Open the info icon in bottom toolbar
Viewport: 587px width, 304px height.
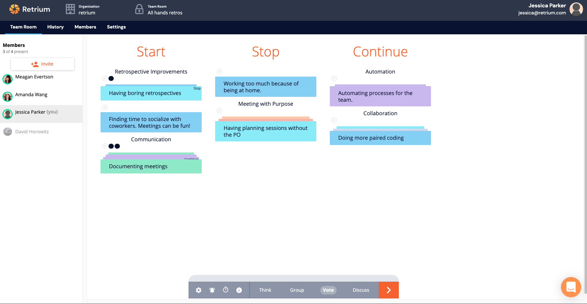(239, 290)
